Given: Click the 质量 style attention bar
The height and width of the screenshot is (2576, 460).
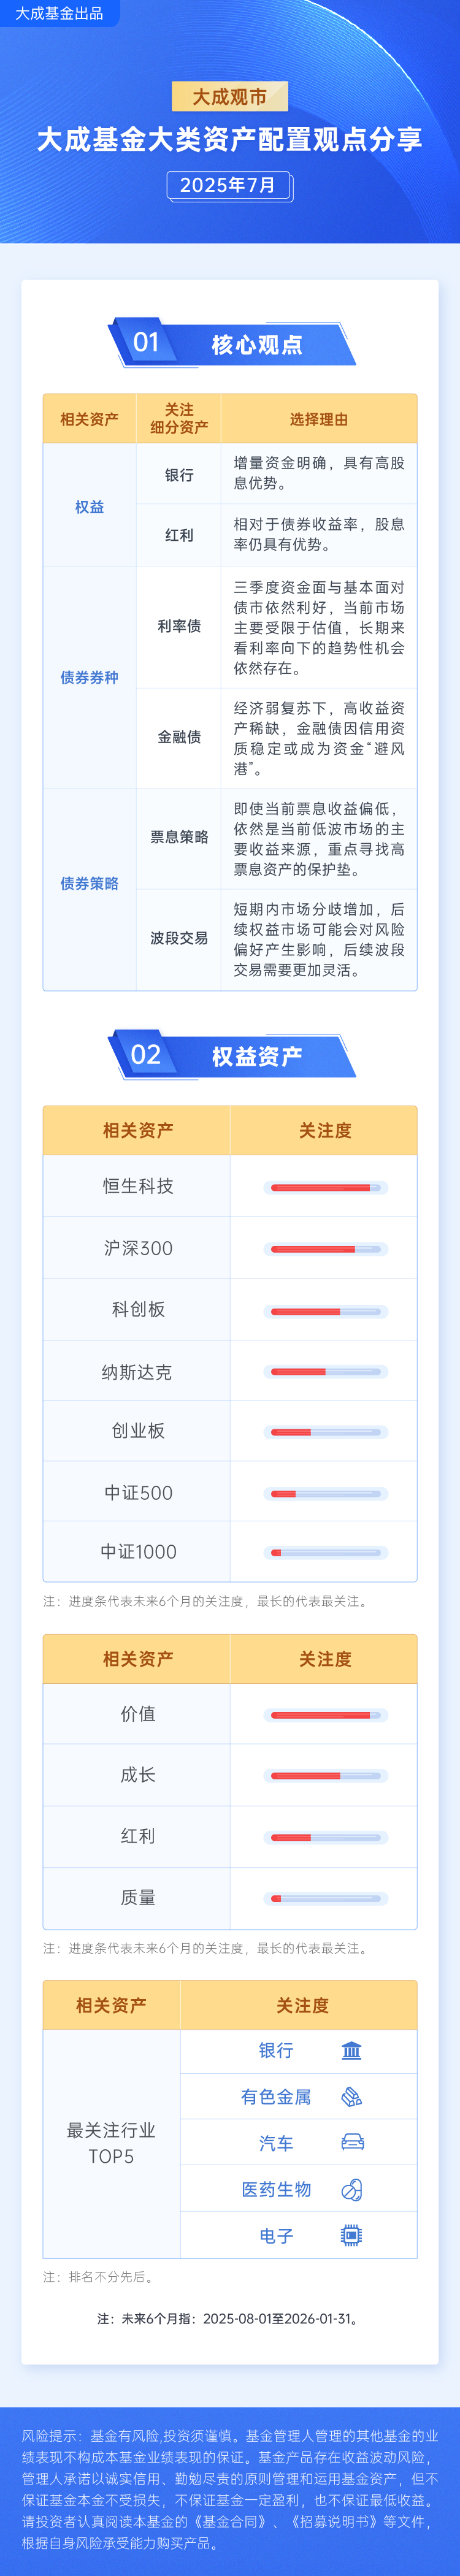Looking at the screenshot, I should (x=326, y=1898).
